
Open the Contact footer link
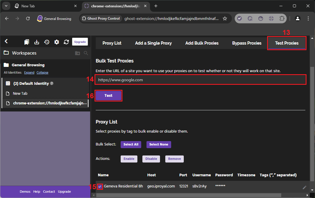pyautogui.click(x=49, y=192)
